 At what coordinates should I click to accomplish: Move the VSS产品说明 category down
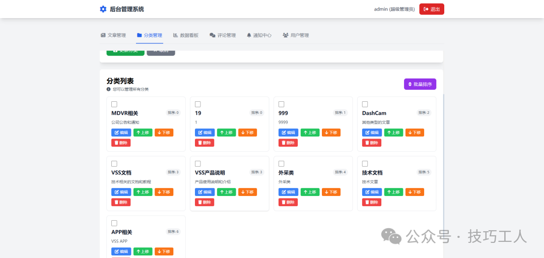click(247, 191)
